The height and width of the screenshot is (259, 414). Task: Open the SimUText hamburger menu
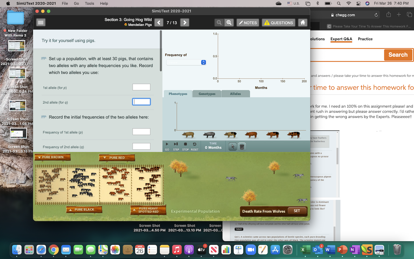40,23
